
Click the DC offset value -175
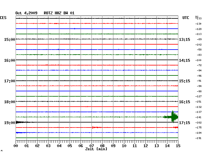pyautogui.click(x=198, y=128)
